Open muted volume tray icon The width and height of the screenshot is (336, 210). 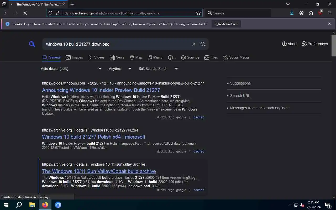302,205
